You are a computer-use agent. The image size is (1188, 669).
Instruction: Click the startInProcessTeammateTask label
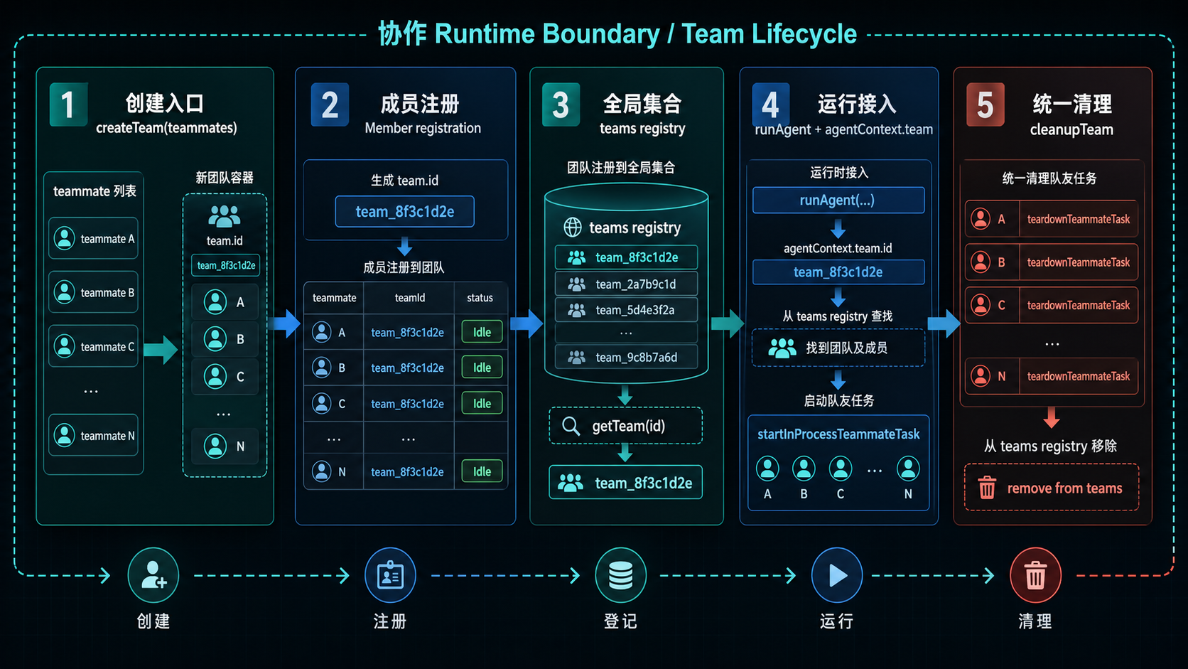click(x=838, y=434)
